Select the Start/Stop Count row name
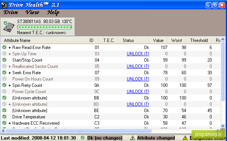 coord(27,60)
